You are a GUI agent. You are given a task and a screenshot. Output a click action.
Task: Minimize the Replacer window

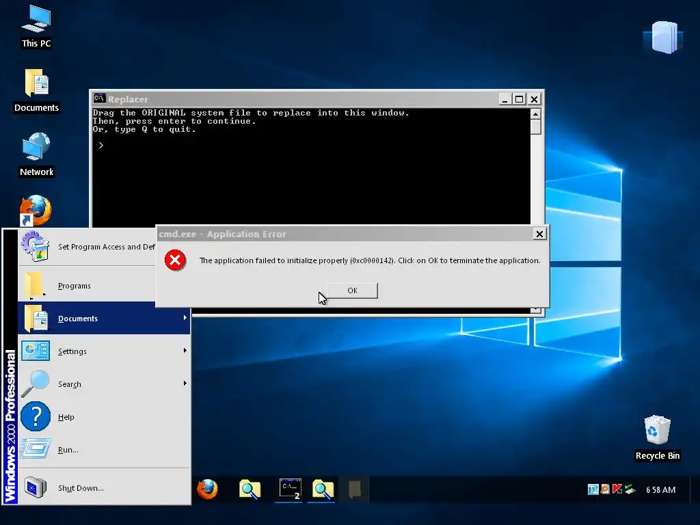[x=505, y=99]
